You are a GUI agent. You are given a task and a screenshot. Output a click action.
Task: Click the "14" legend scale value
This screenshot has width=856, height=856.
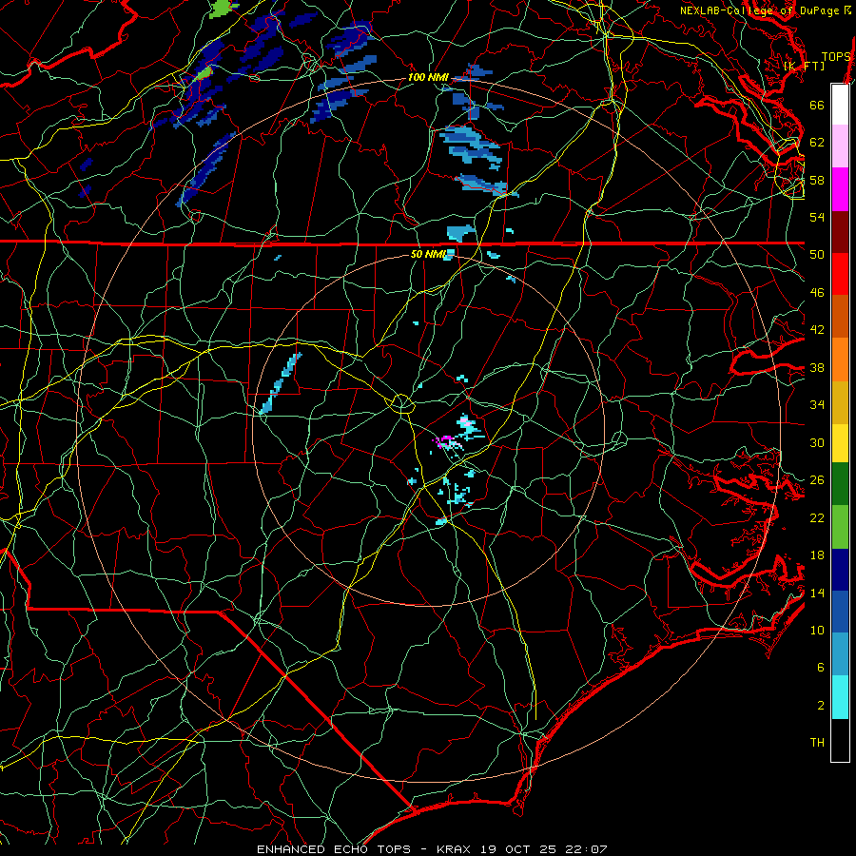coord(817,593)
